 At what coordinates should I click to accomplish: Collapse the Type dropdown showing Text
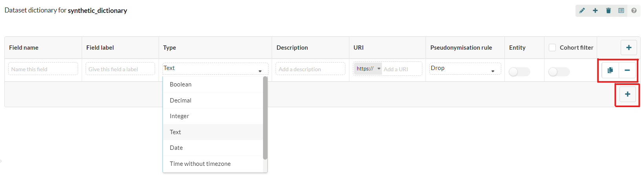tap(215, 69)
